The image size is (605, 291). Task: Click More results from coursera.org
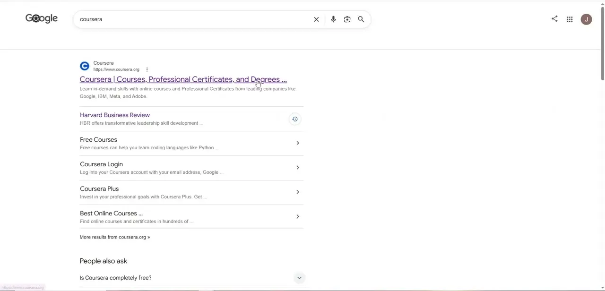click(115, 237)
